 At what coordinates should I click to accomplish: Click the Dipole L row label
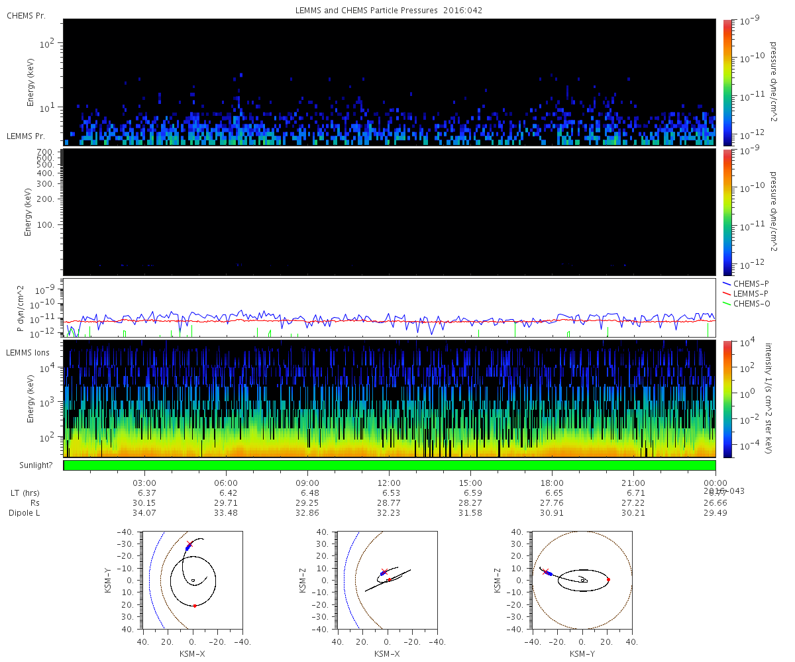[x=26, y=513]
